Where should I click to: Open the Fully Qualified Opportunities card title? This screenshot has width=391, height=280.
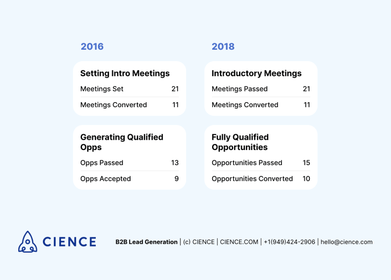click(x=240, y=142)
